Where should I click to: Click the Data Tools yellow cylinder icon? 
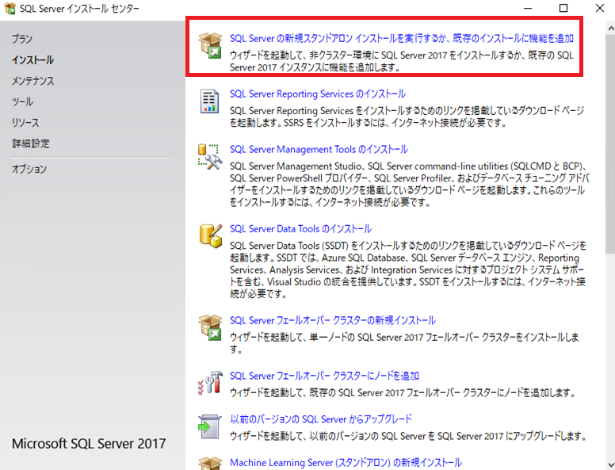tap(210, 235)
